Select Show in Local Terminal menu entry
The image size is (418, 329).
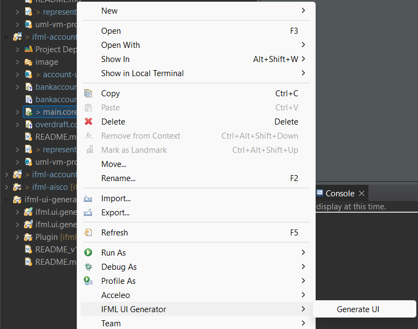pyautogui.click(x=196, y=73)
